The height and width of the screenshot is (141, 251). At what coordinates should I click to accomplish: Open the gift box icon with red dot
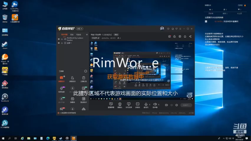(169, 36)
